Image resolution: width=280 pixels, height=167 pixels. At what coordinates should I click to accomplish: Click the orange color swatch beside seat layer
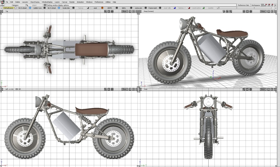(102, 8)
